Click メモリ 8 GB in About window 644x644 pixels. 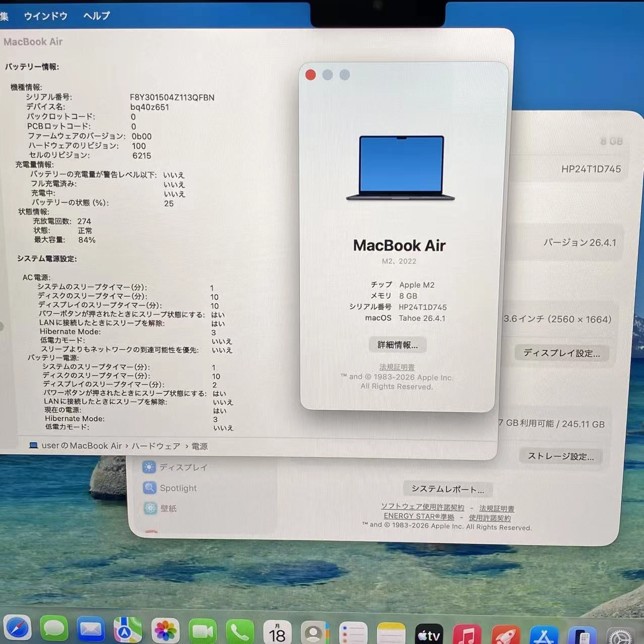click(408, 296)
